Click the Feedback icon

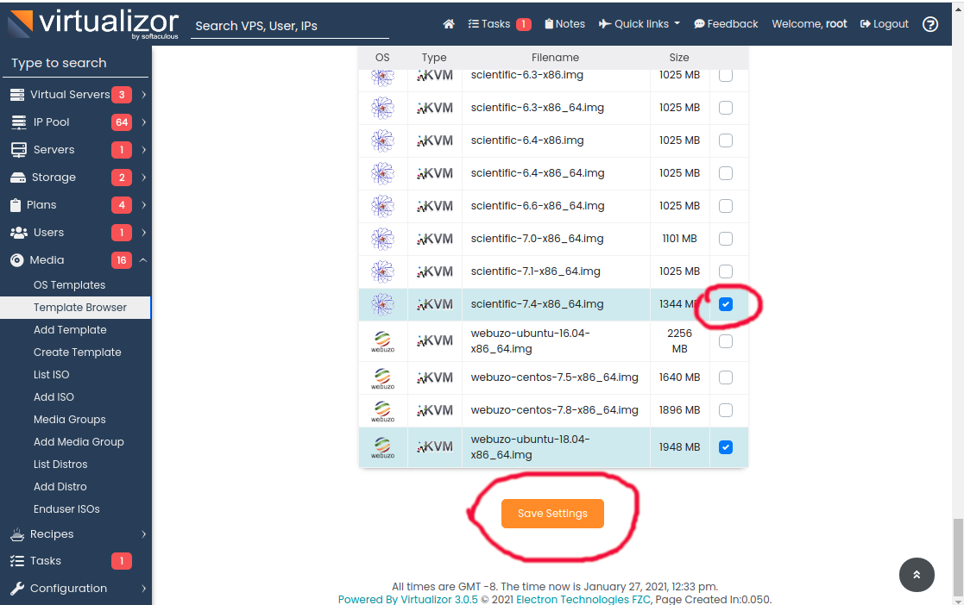tap(699, 23)
